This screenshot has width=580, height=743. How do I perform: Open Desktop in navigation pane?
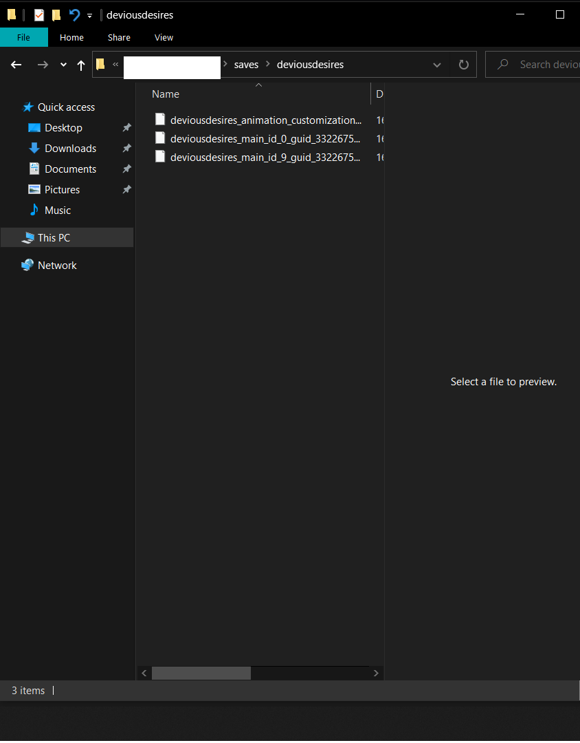63,128
